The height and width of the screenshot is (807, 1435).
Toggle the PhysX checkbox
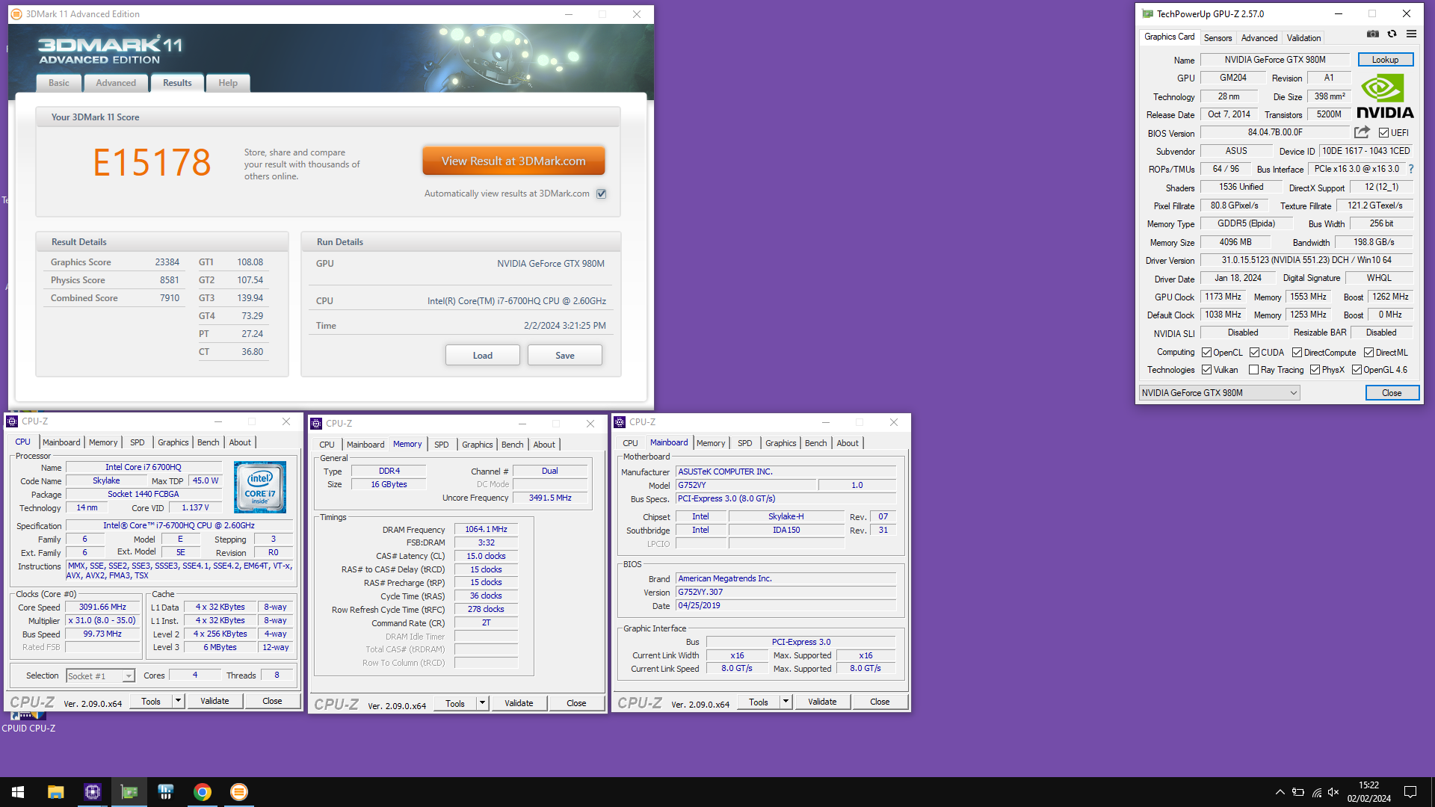tap(1315, 370)
